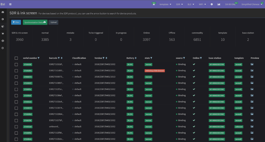Check the box for the unbound row

click(16, 127)
